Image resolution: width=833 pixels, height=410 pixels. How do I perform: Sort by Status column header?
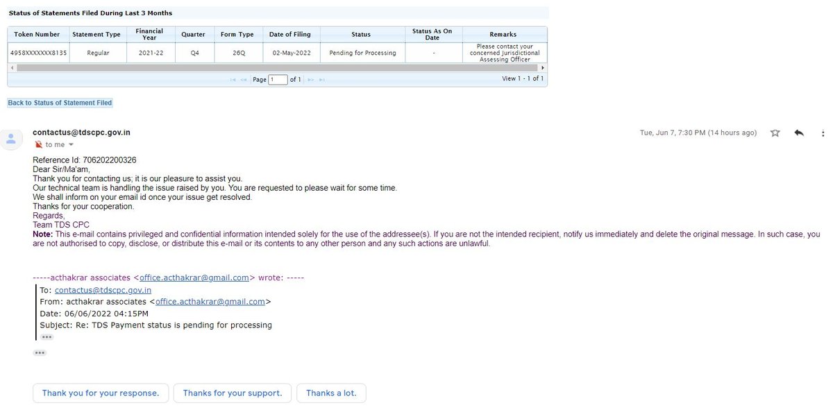click(361, 35)
